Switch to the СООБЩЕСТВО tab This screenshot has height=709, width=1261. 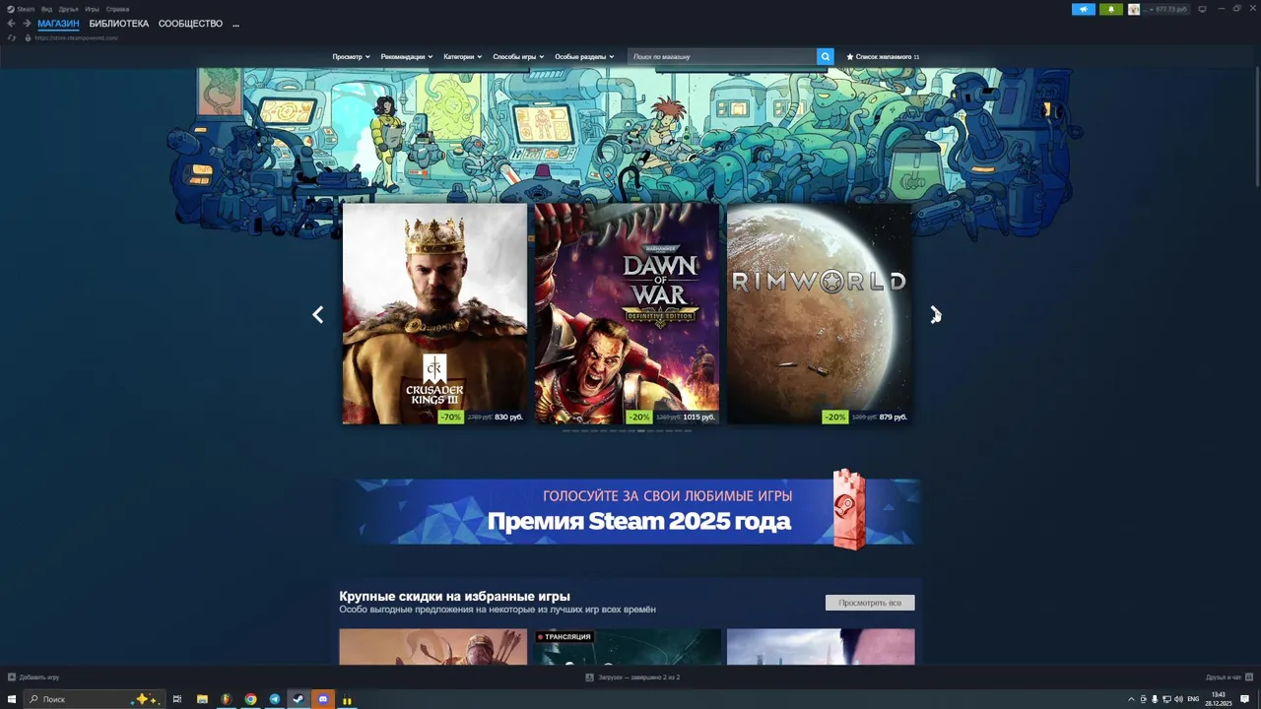(190, 24)
